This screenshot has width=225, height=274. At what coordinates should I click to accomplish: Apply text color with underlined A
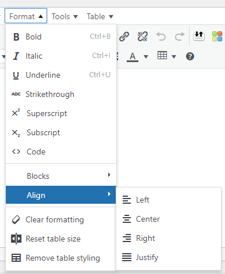point(133,57)
